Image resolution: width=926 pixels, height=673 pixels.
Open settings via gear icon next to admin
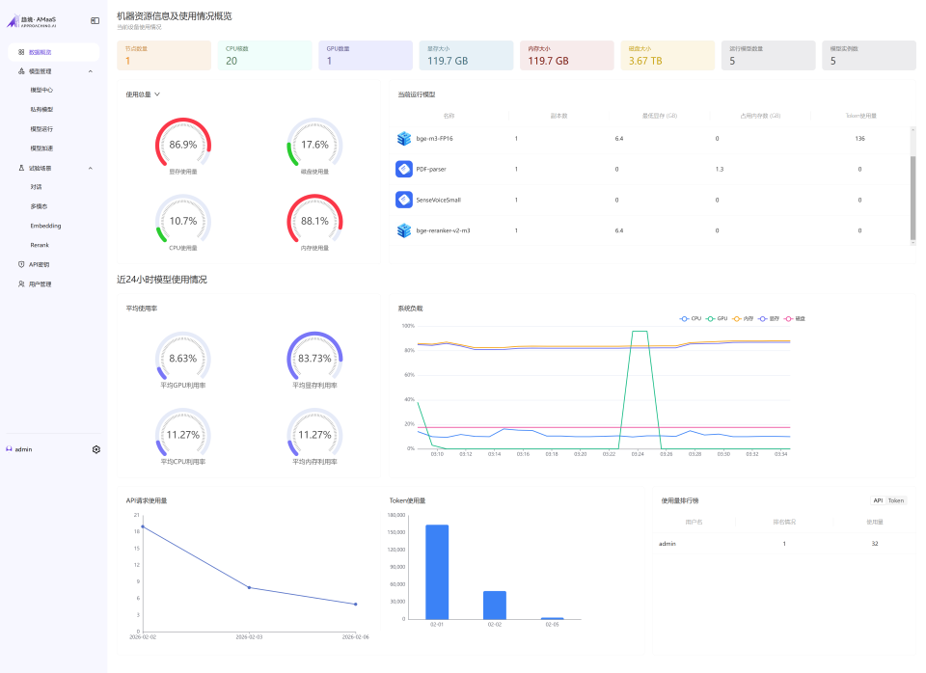(x=95, y=449)
